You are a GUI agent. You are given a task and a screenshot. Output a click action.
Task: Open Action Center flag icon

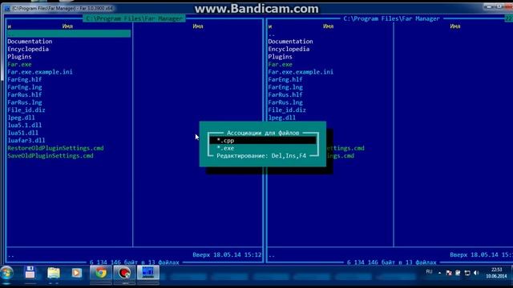point(449,273)
